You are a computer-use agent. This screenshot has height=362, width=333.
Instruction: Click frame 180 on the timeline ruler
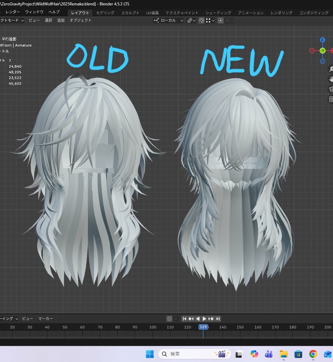(293, 327)
